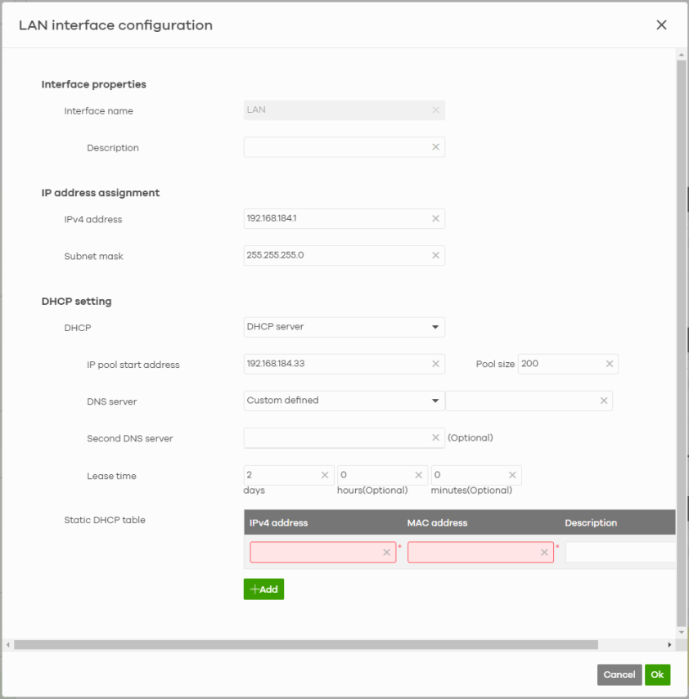Confirm settings with the Ok button
Screen dimensions: 689x699
click(657, 674)
